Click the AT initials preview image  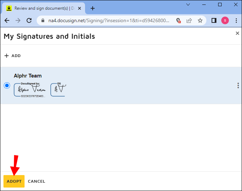[x=58, y=90]
